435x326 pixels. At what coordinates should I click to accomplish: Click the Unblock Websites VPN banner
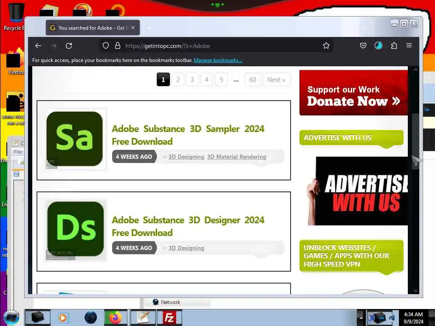(x=351, y=256)
